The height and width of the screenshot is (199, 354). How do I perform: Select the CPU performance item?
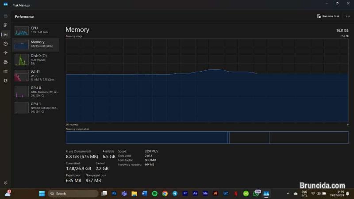pyautogui.click(x=36, y=30)
